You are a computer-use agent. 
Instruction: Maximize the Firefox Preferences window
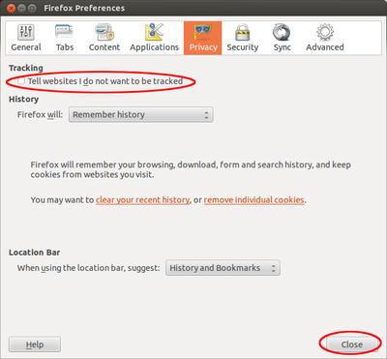coord(32,8)
